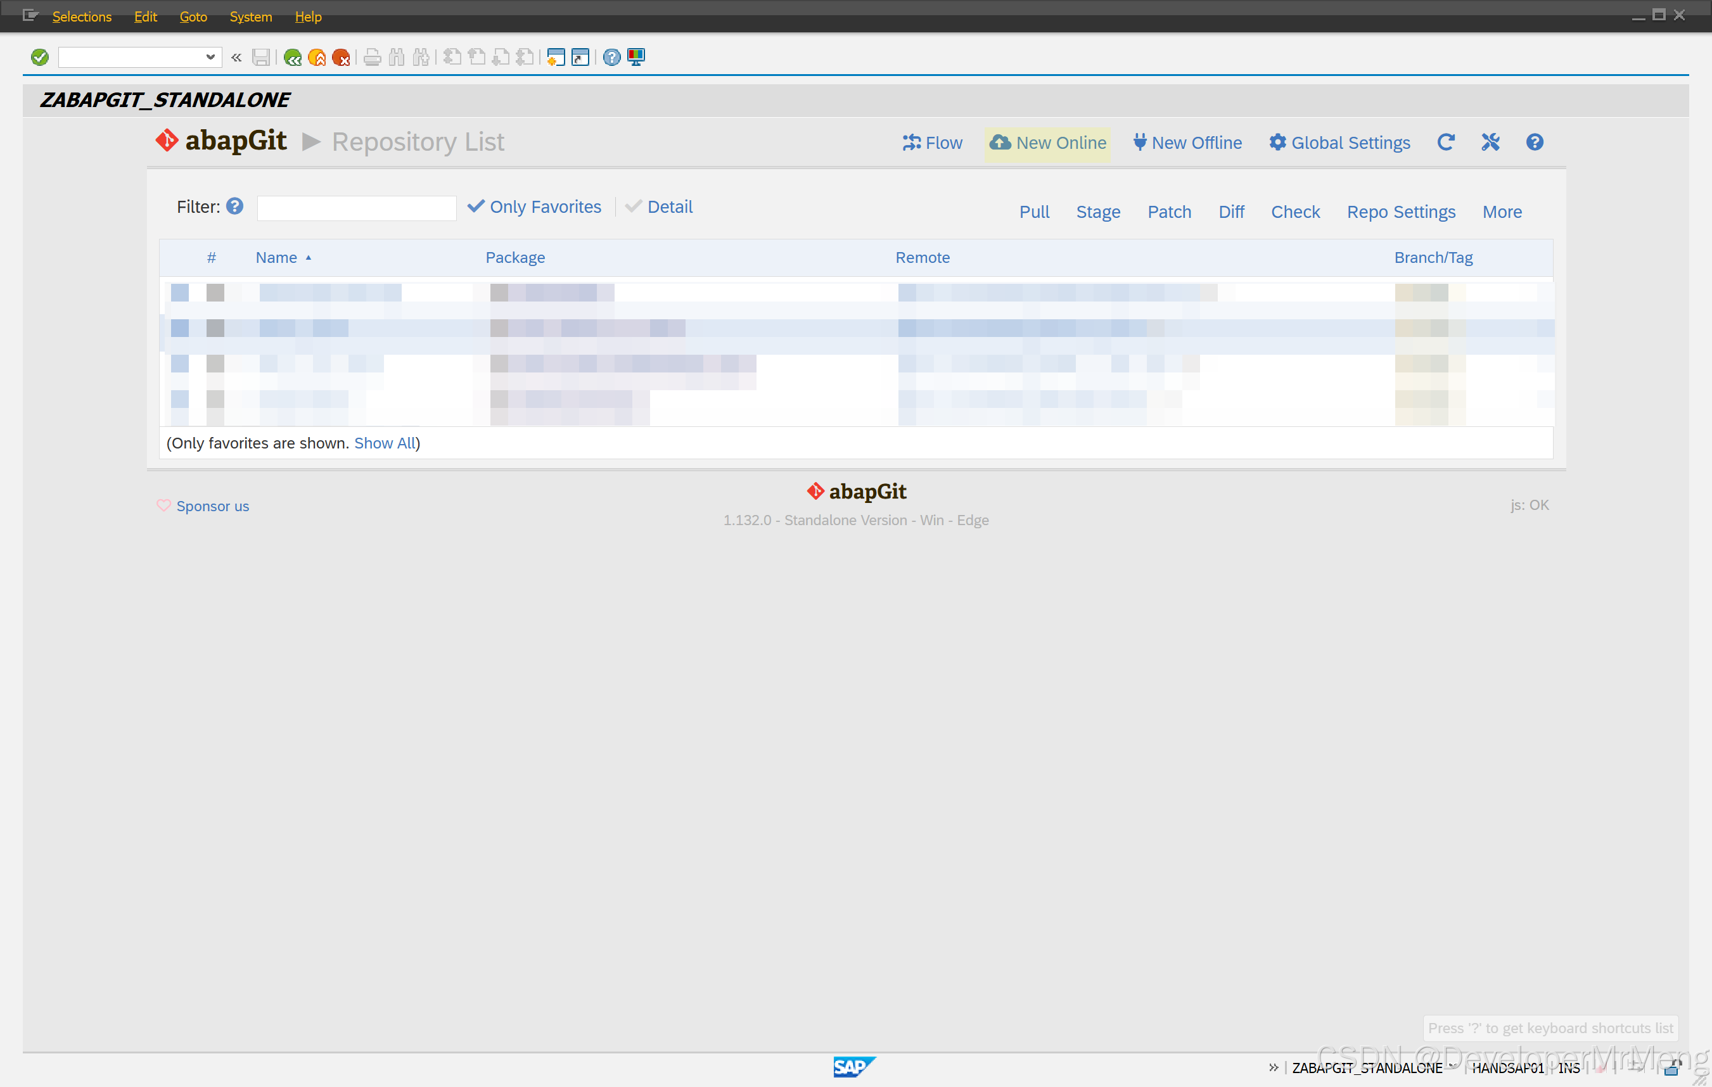Click the Show All link
This screenshot has width=1712, height=1087.
(x=385, y=443)
